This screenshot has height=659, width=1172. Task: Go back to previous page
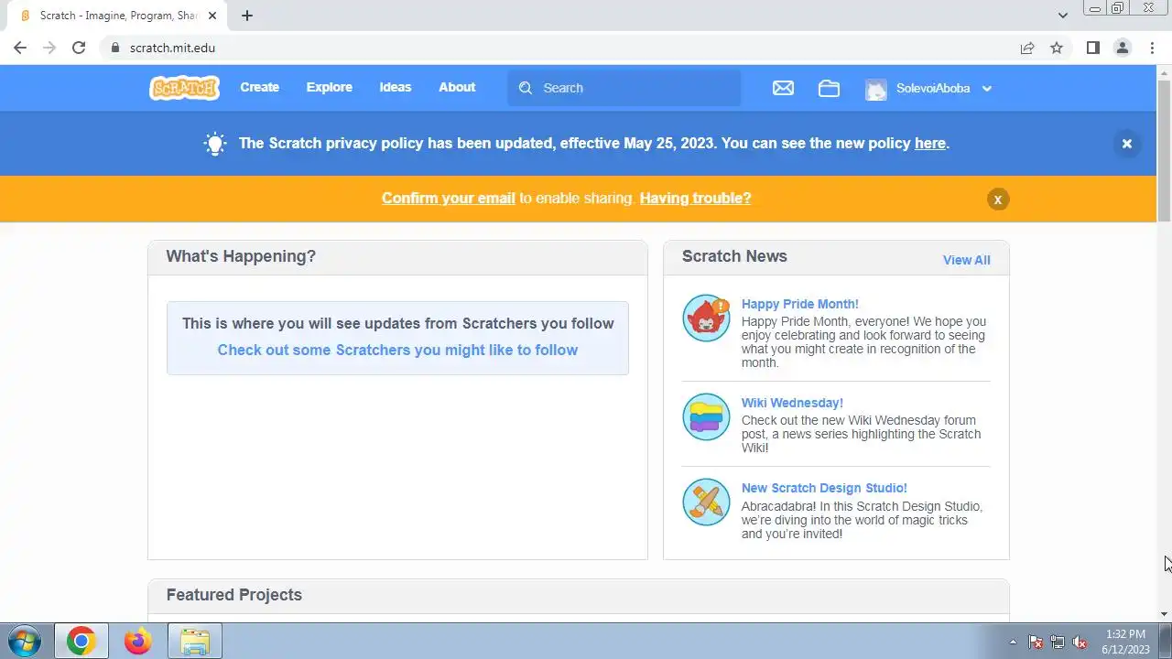[x=20, y=48]
